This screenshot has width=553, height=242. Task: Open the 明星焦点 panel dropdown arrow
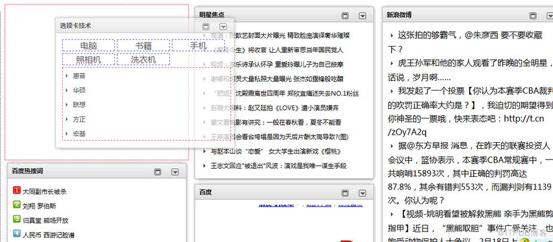click(x=362, y=16)
